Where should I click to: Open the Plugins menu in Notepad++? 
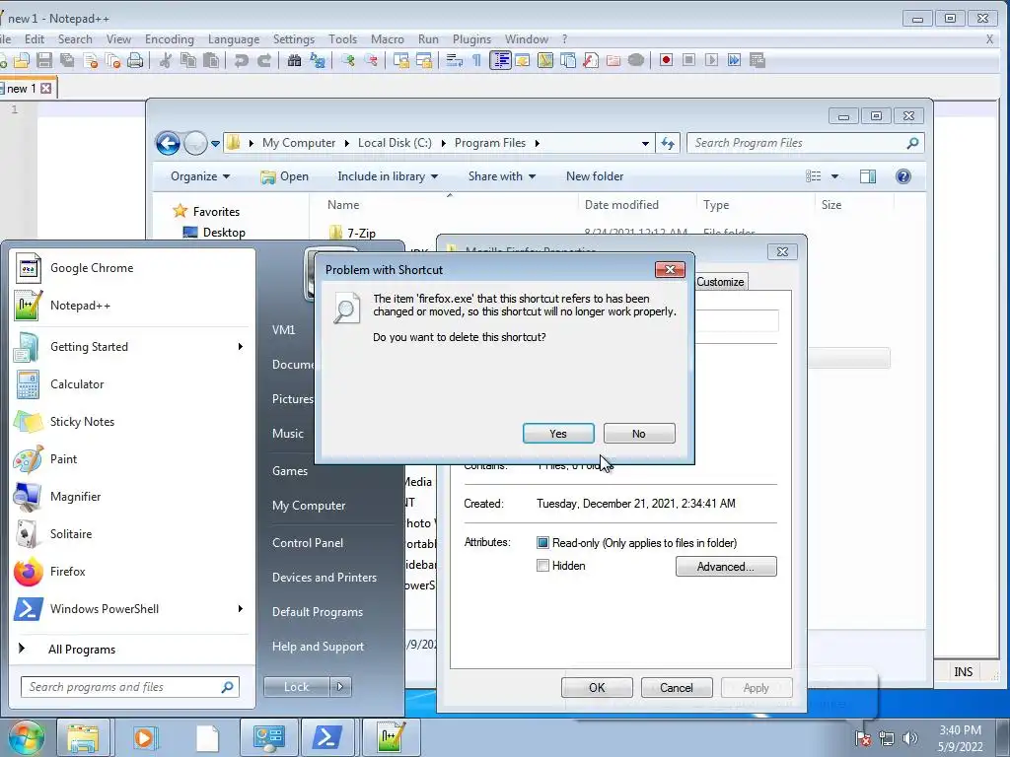471,39
